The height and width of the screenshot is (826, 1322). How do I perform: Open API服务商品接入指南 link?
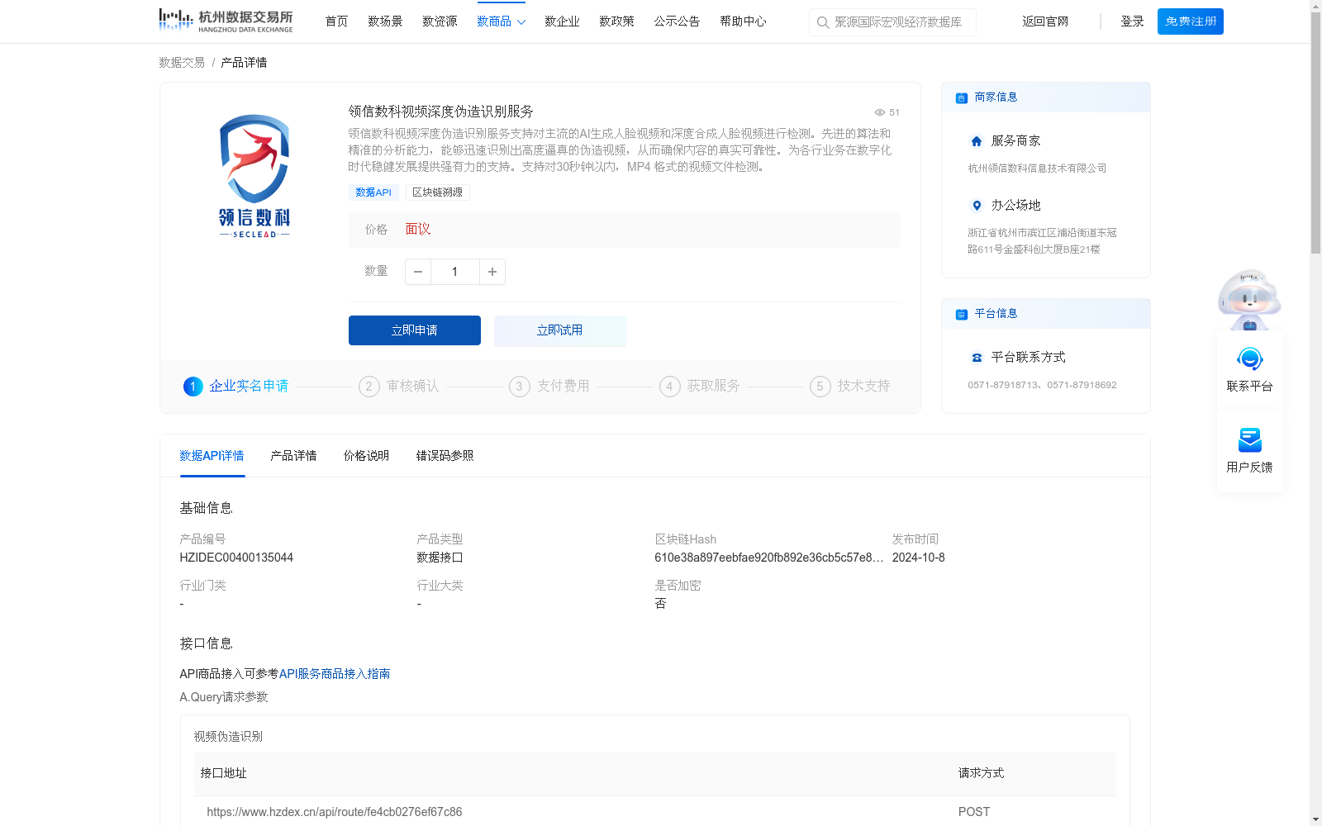[335, 674]
